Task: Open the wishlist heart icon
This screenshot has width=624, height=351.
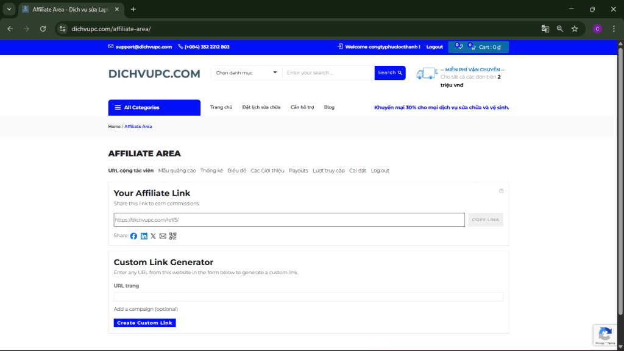Action: [x=459, y=47]
